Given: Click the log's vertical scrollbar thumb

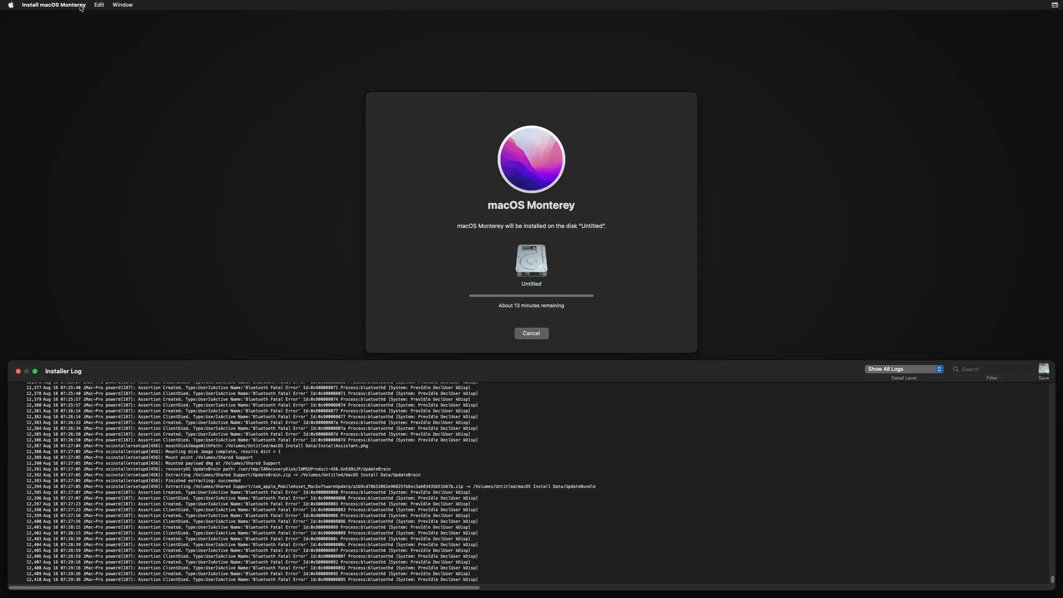Looking at the screenshot, I should click(1052, 579).
